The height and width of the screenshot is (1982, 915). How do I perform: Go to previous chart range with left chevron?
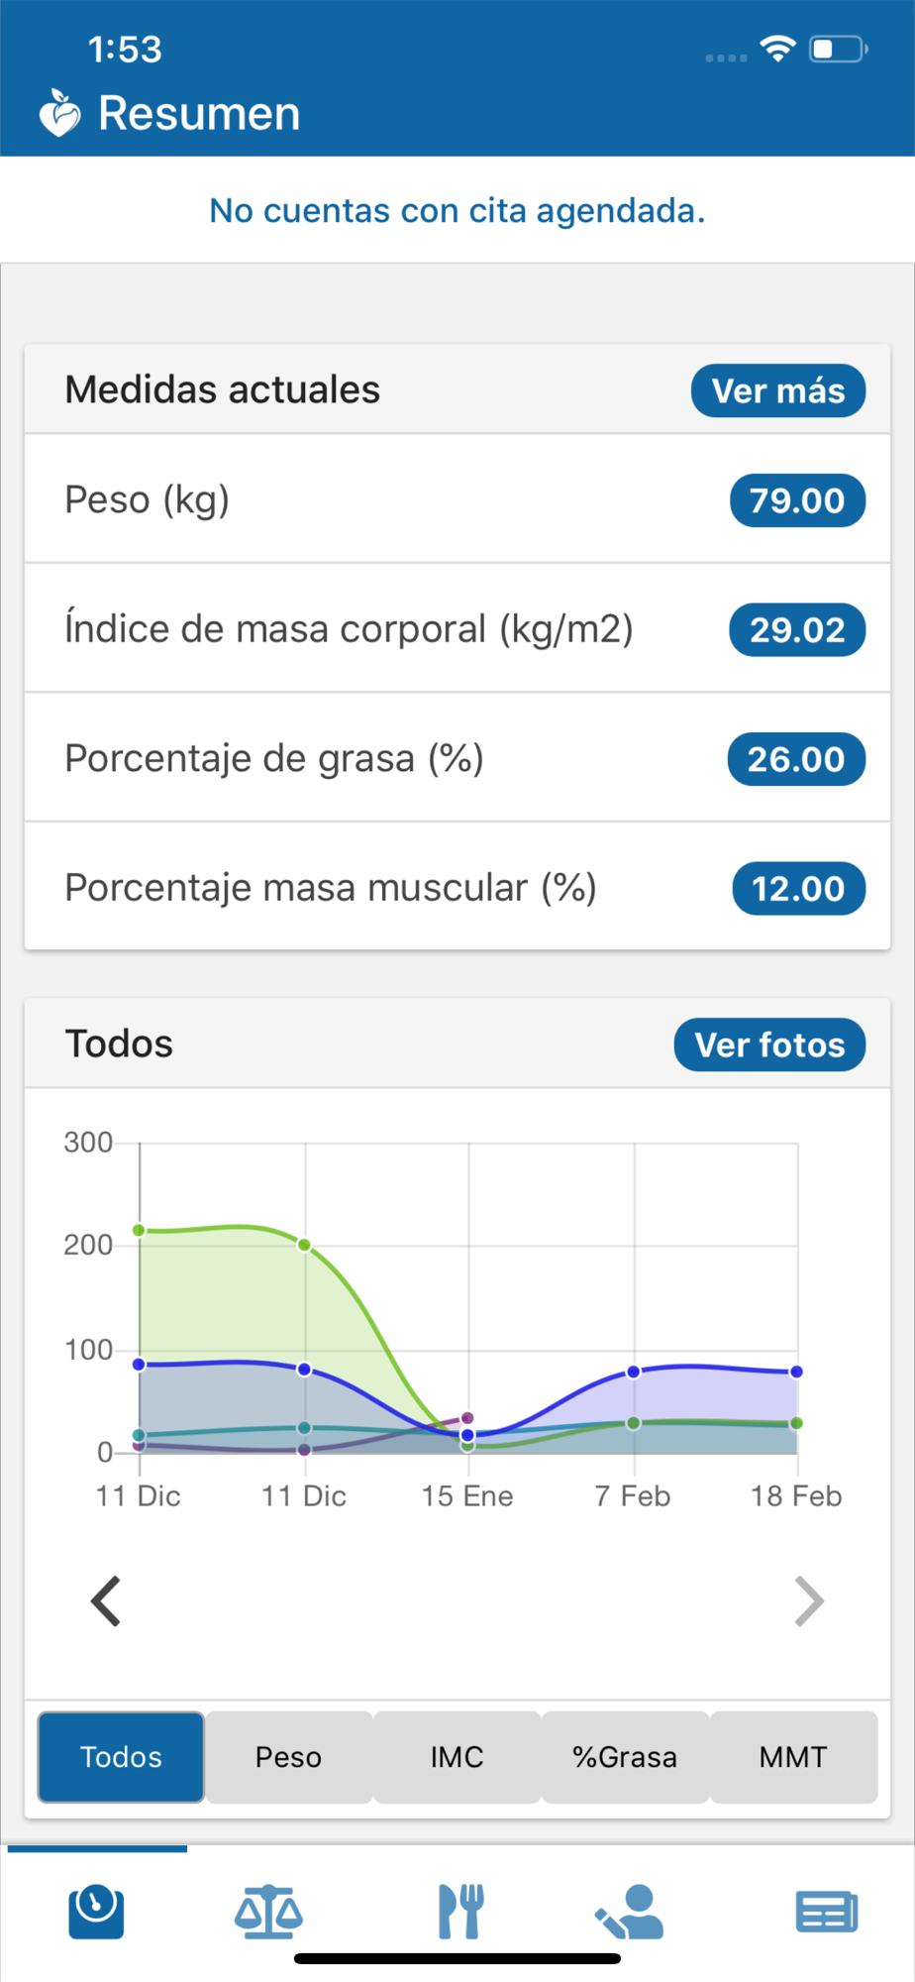106,1601
